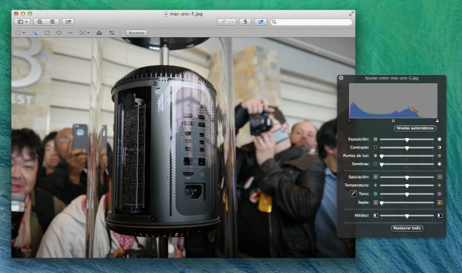Open the selection tool type dropdown
Screen dimensions: 462x273
click(20, 33)
